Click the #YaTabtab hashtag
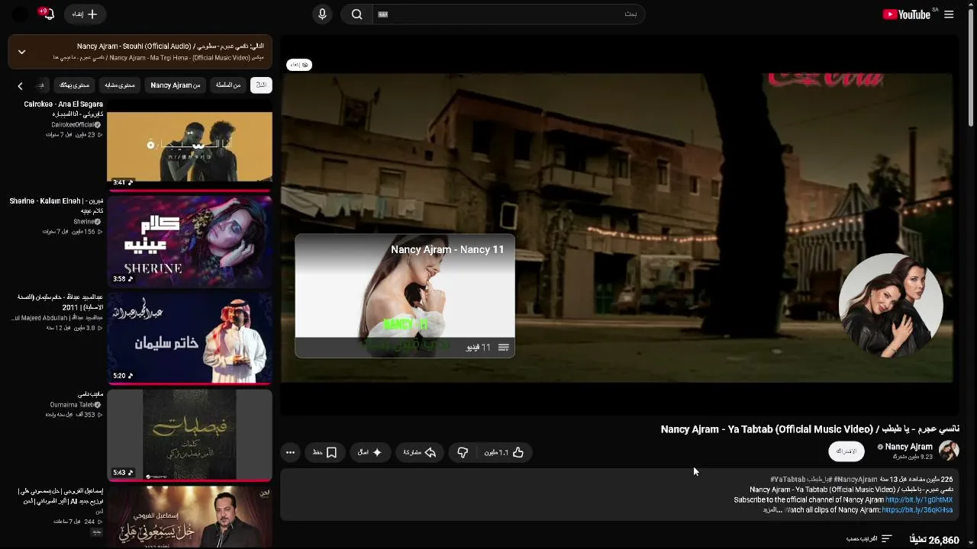Image resolution: width=977 pixels, height=549 pixels. (788, 480)
